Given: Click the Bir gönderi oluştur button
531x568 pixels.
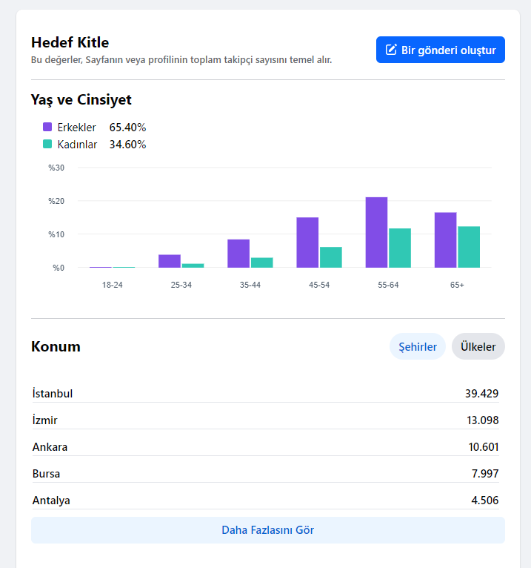Looking at the screenshot, I should [440, 50].
